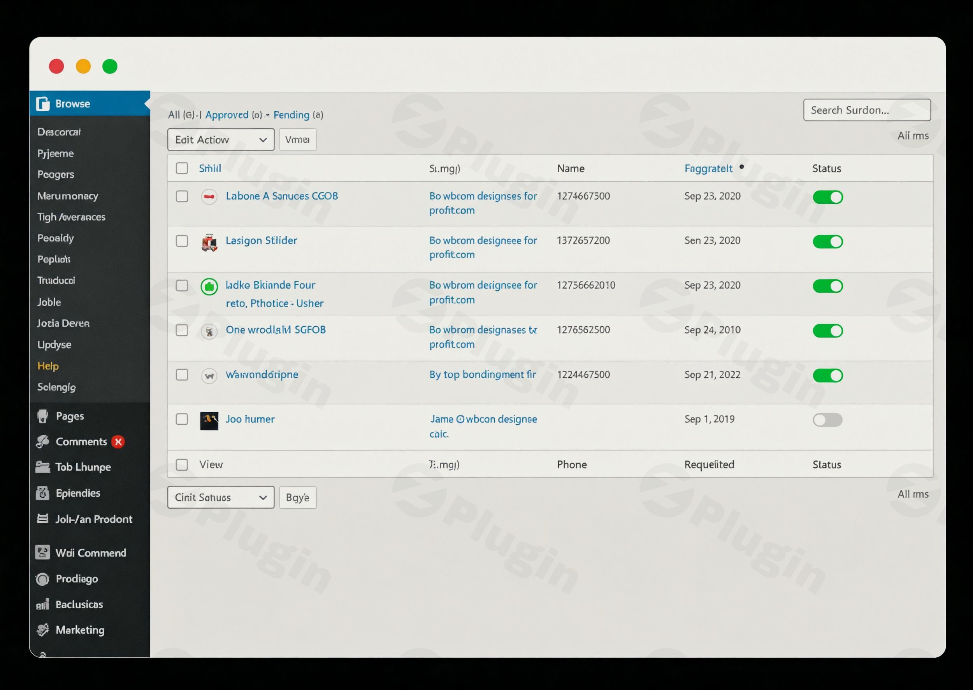Click the One wrodlaM SGFOB avatar

tap(209, 331)
